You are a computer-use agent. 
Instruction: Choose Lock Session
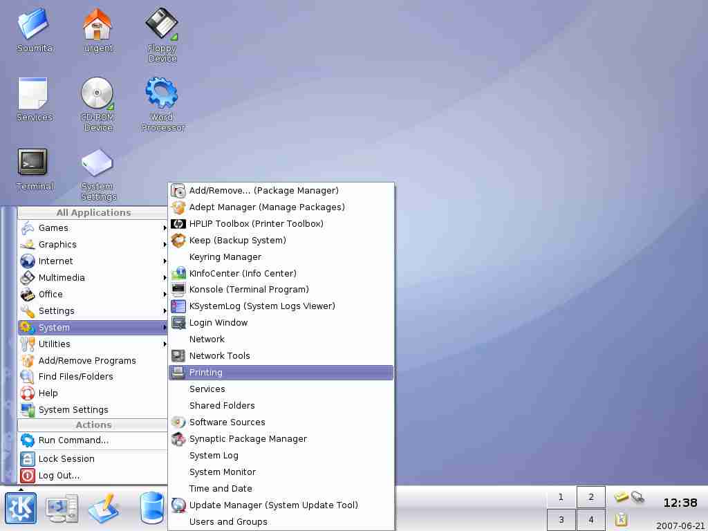93,459
